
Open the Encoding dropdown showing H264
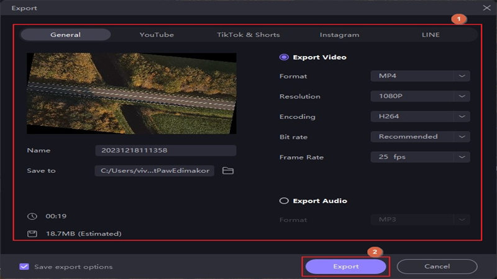coord(420,117)
